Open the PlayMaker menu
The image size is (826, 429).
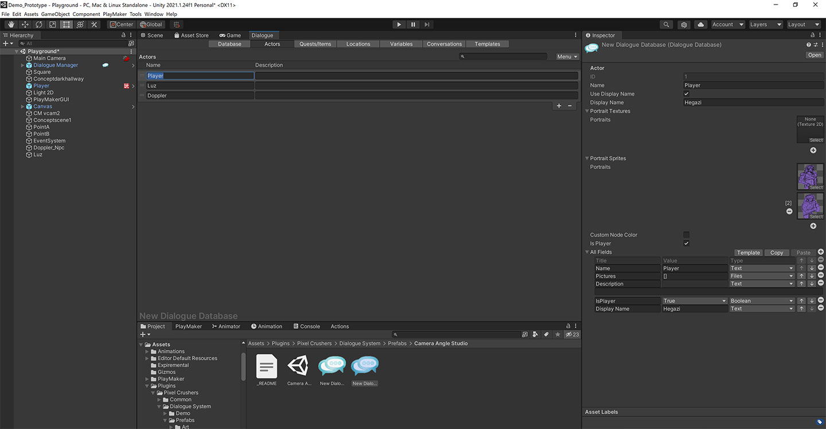point(114,14)
